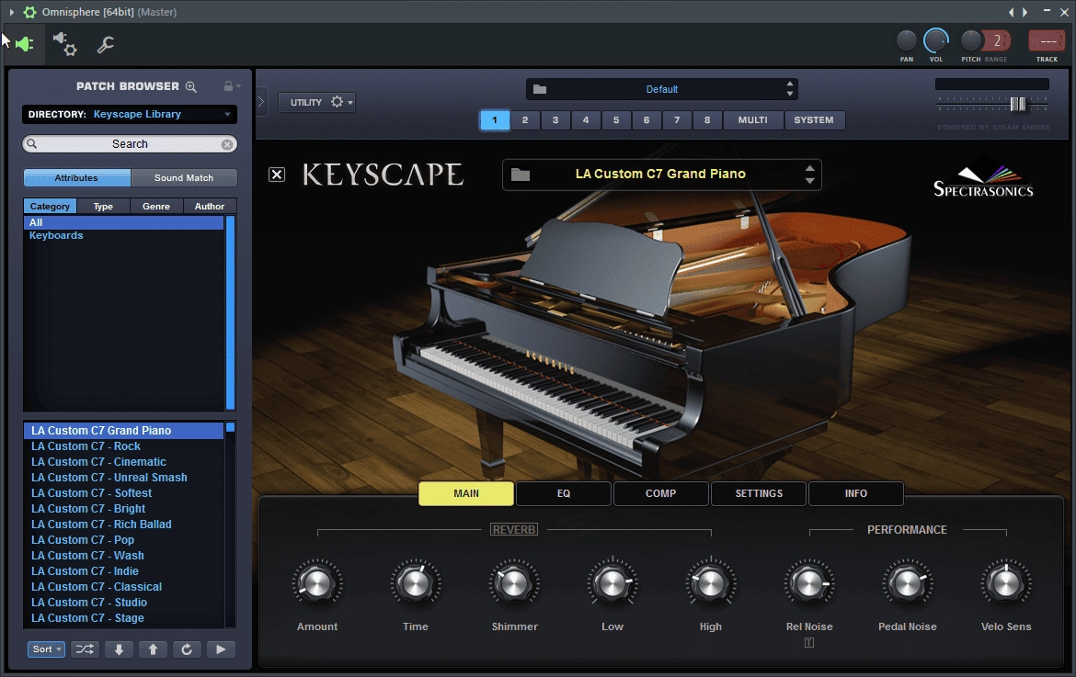The height and width of the screenshot is (677, 1076).
Task: Select next preset arrow in title bar
Action: 1025,12
